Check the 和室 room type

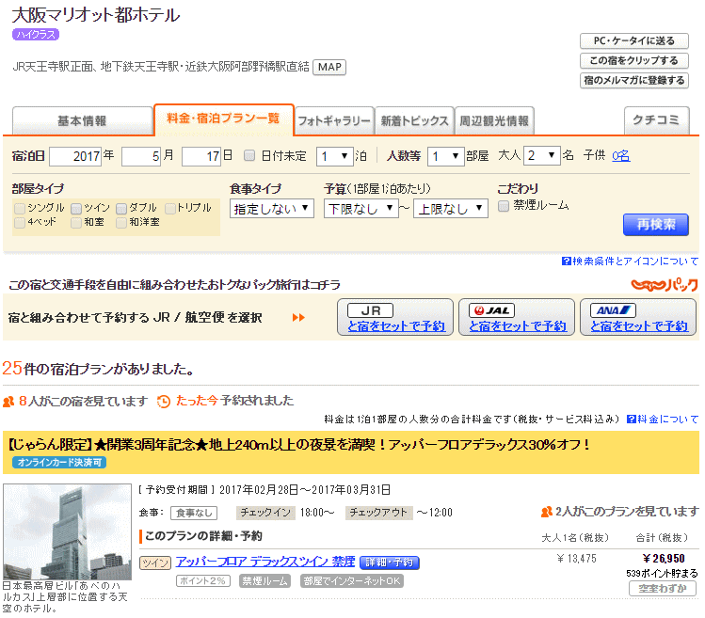click(x=76, y=223)
